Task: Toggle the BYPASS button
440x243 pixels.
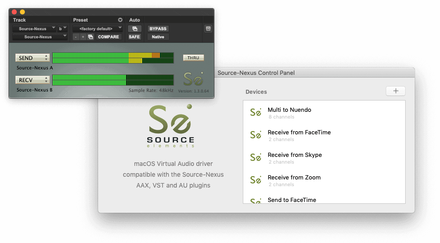Action: click(x=158, y=28)
